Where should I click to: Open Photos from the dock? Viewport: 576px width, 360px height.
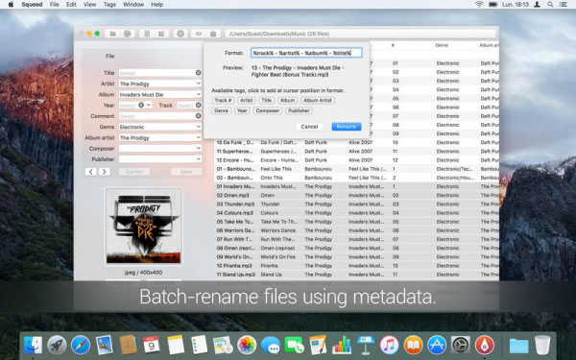(247, 346)
